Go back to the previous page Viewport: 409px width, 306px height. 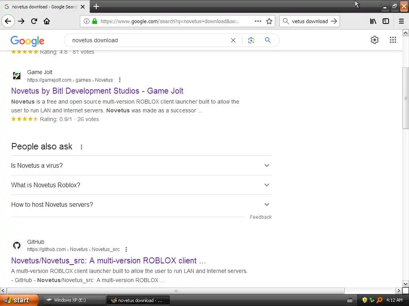pyautogui.click(x=8, y=22)
